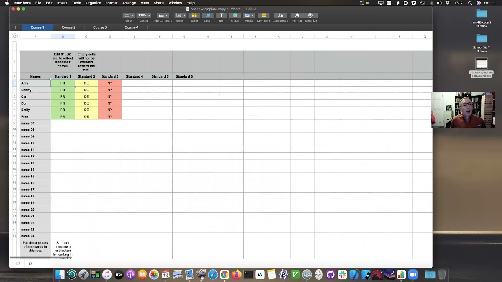Switch to Course 2 sheet tab
Screen dimensions: 502x282
coord(68,27)
